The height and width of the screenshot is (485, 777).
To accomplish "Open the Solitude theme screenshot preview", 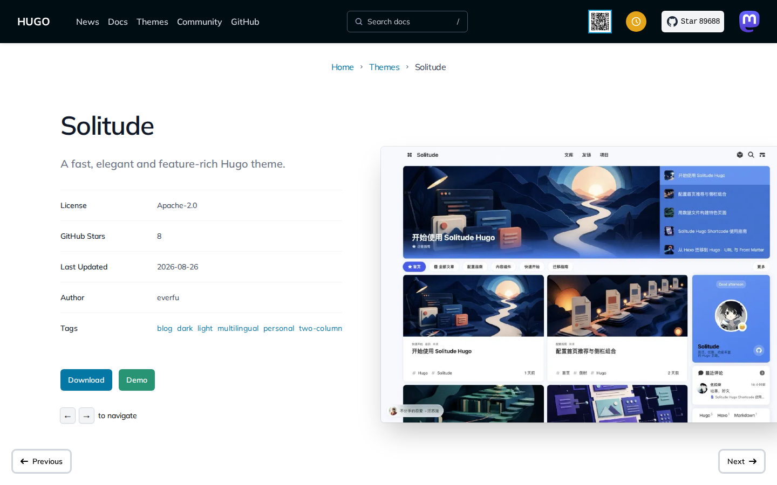I will (578, 285).
